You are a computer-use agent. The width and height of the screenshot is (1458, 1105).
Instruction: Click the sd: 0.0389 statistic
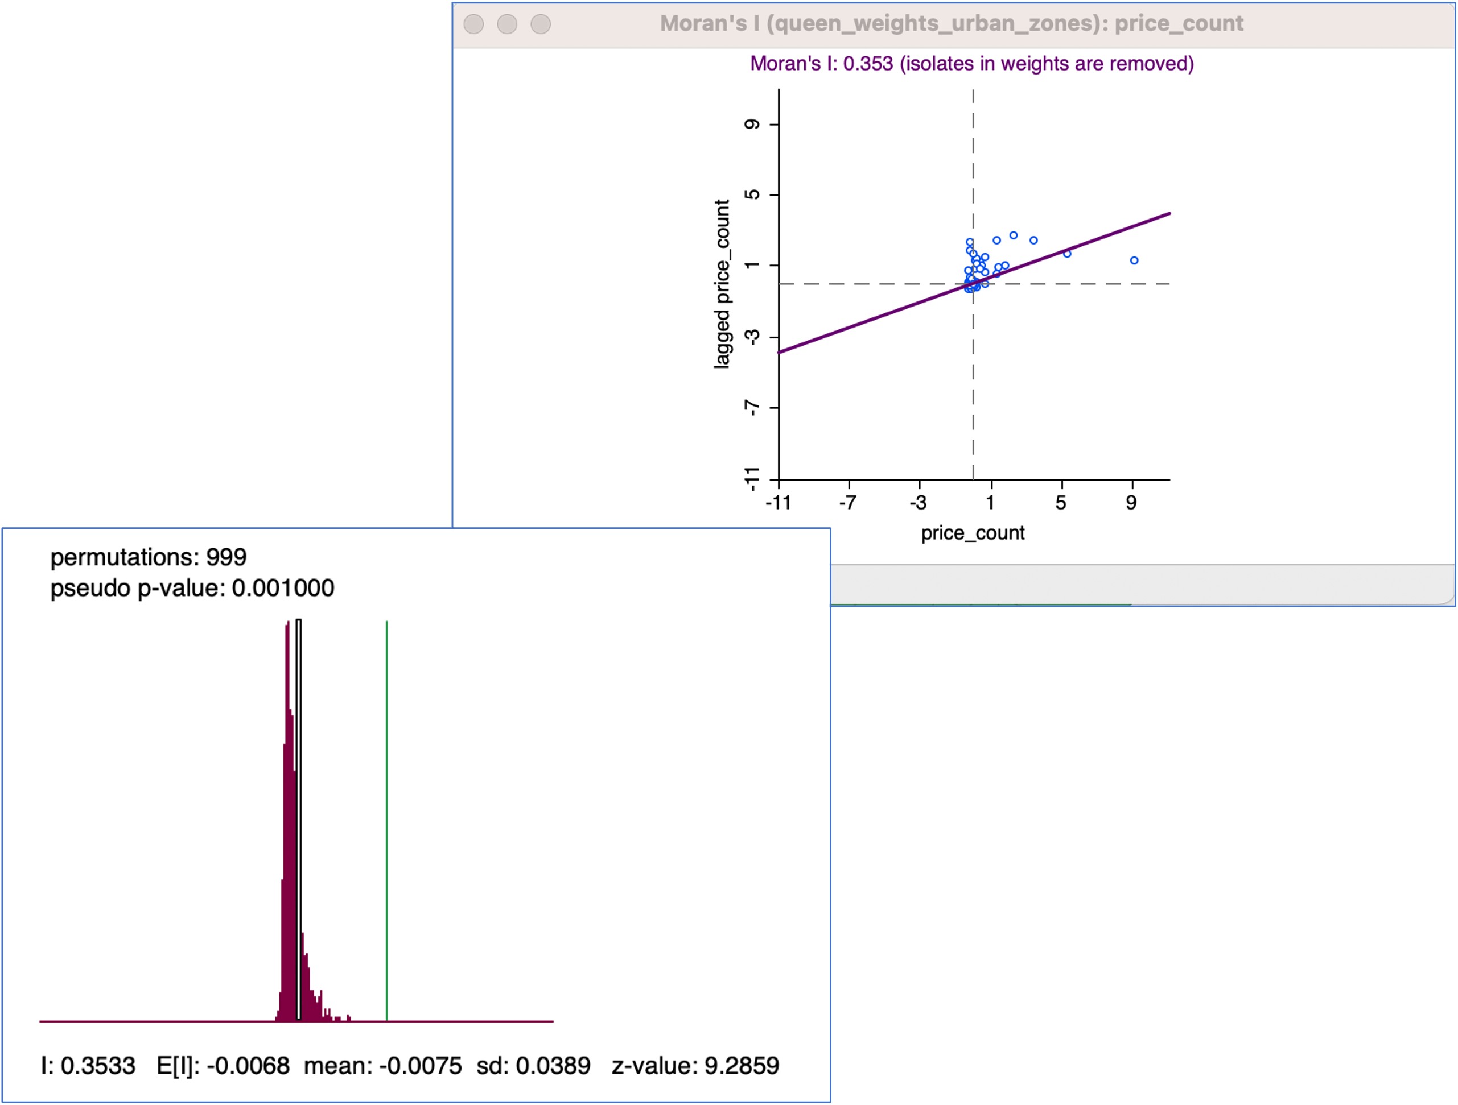(x=533, y=1066)
